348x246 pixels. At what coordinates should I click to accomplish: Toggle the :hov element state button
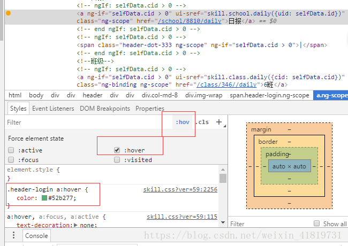(183, 122)
